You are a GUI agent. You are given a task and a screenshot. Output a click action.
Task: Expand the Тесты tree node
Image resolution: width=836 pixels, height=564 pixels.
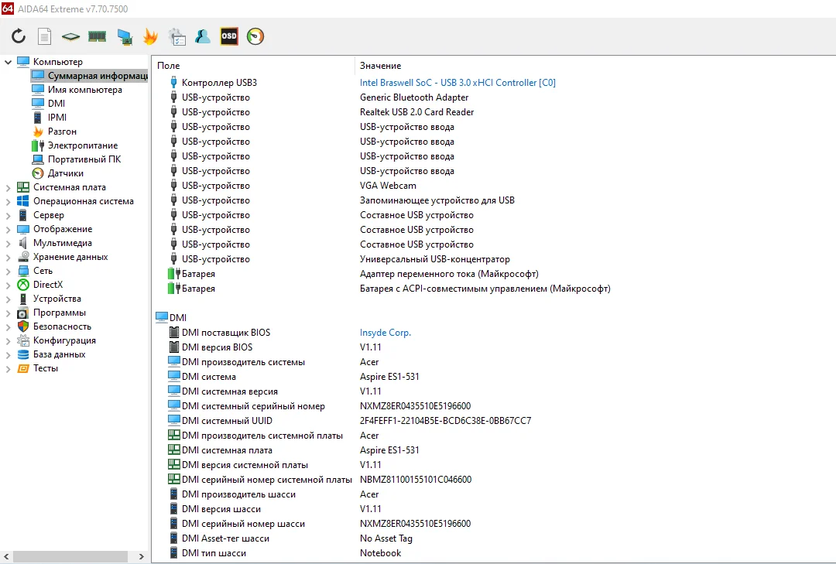pos(8,368)
